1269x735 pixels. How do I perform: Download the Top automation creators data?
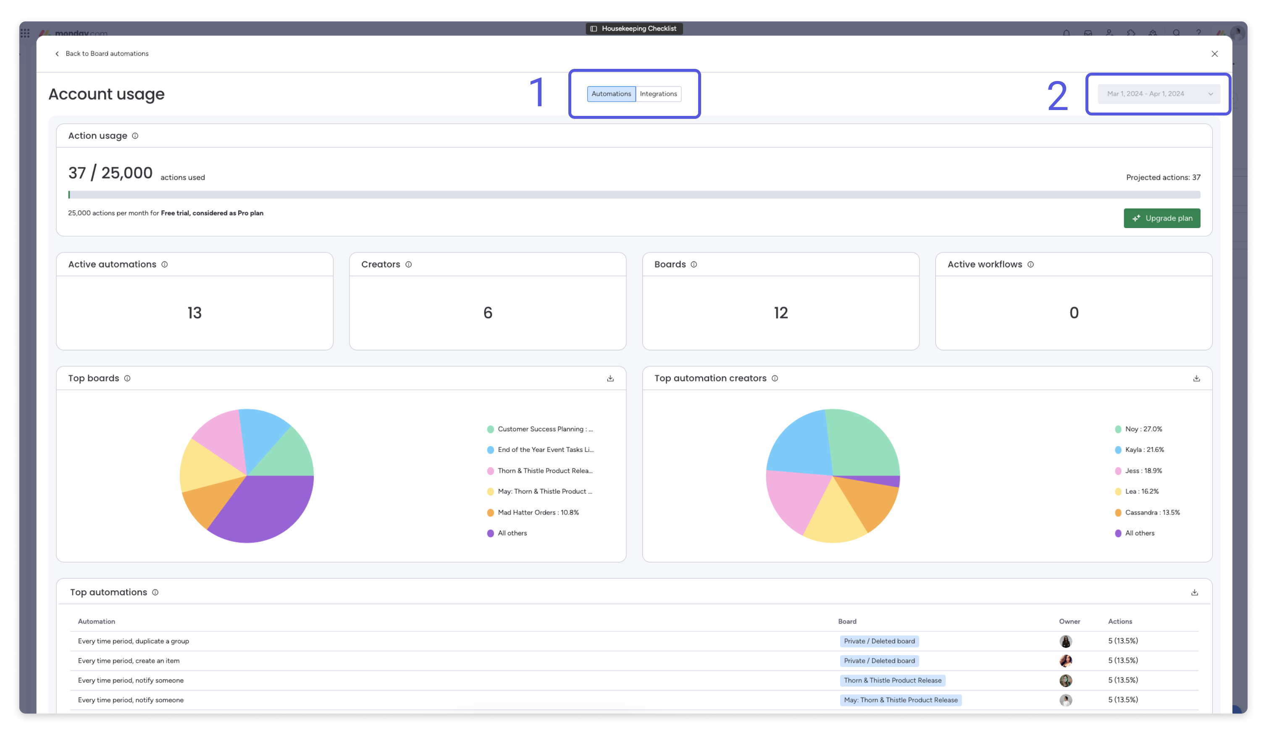point(1195,378)
